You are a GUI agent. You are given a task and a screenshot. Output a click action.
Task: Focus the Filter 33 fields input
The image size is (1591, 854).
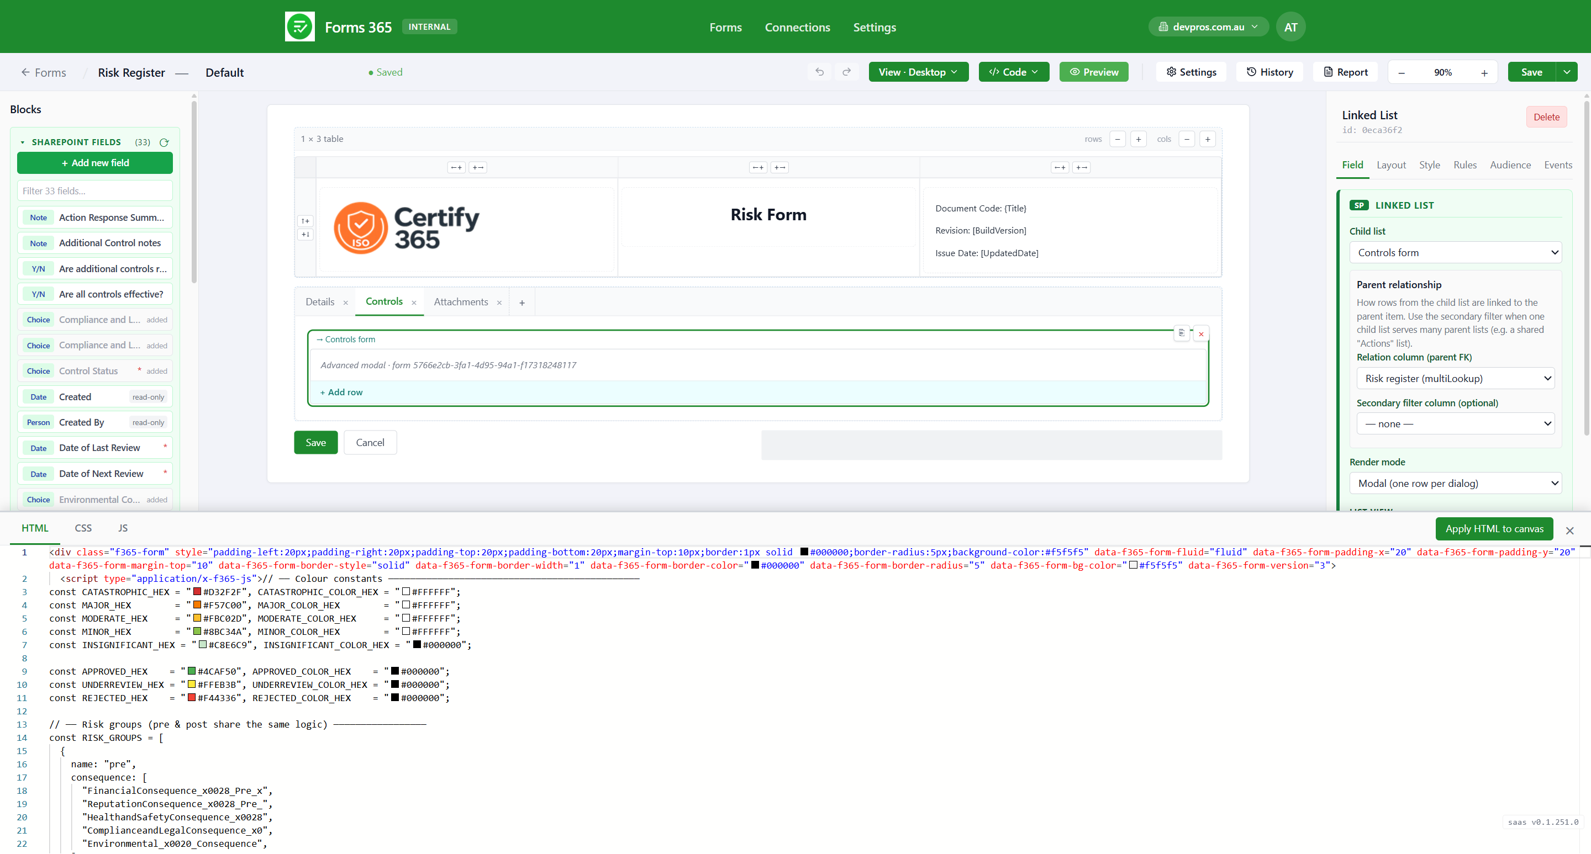(95, 190)
